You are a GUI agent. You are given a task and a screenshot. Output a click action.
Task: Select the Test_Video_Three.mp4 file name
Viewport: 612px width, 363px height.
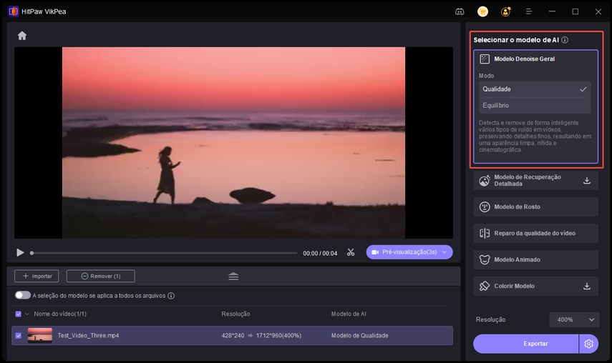coord(88,335)
